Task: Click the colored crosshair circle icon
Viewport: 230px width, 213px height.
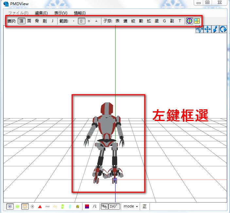Action: point(189,21)
